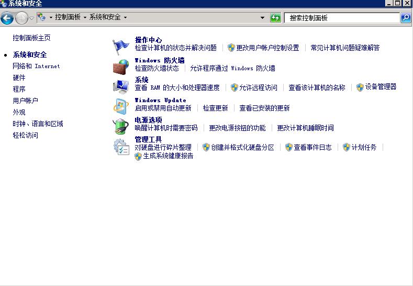
Task: Open the Windows 防火墙 heading link
Action: (x=160, y=60)
